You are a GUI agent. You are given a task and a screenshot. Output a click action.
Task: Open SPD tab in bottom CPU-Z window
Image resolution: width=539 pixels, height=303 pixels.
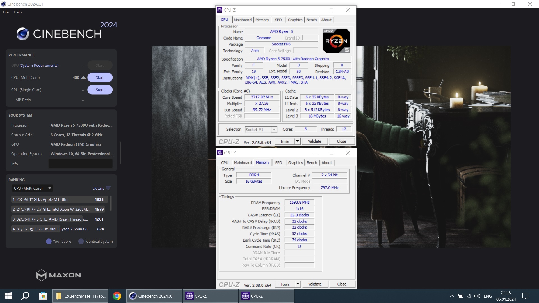tap(278, 162)
